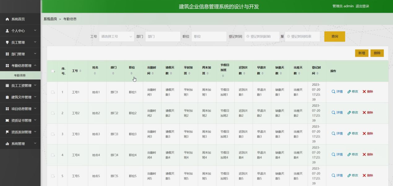Expand 员工管理 menu chevron
Image resolution: width=393 pixels, height=186 pixels.
(x=35, y=42)
